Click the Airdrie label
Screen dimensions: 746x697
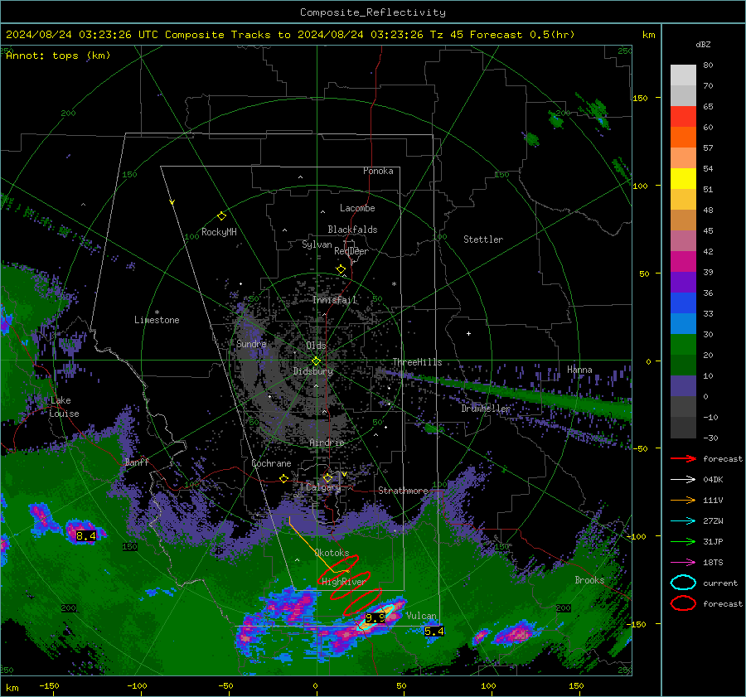pyautogui.click(x=327, y=443)
